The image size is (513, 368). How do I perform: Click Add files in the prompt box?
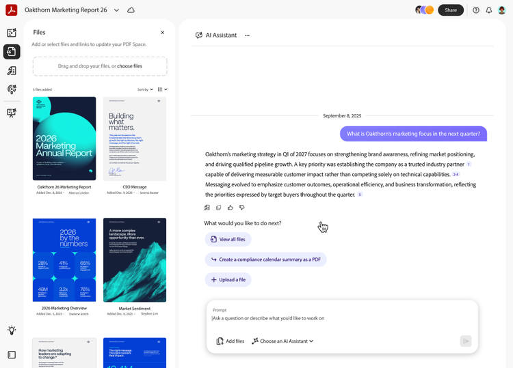click(x=231, y=341)
